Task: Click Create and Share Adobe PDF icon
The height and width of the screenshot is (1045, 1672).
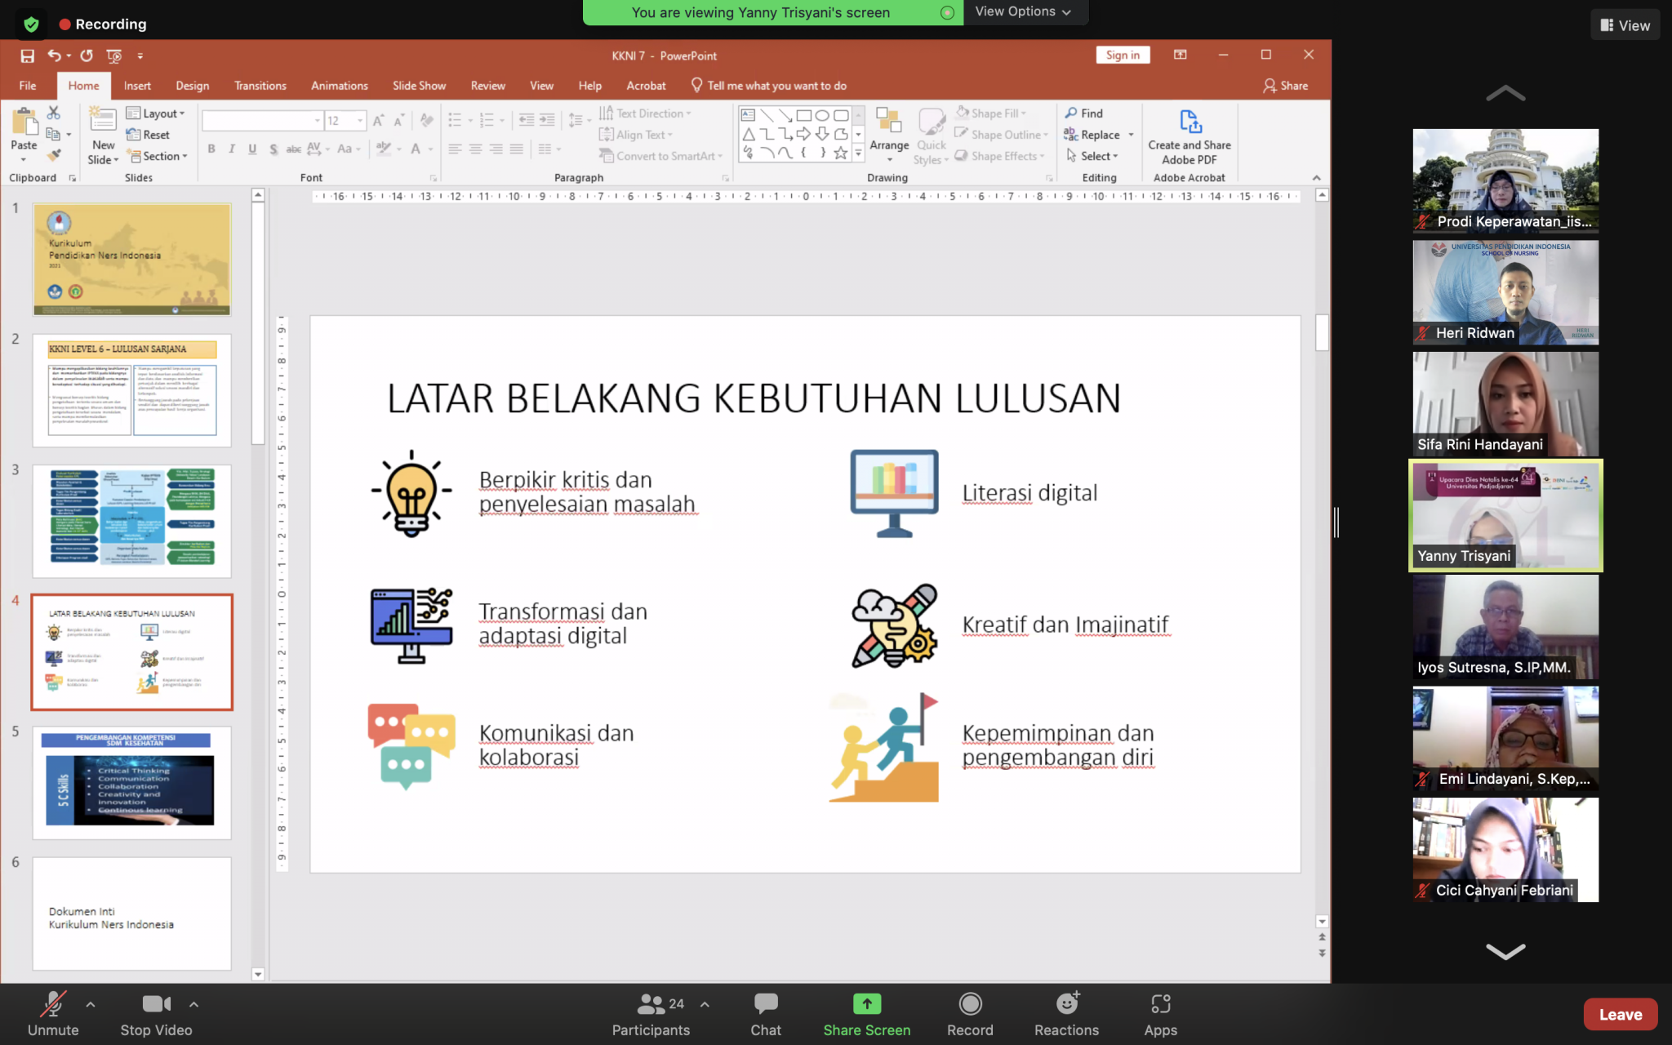Action: pos(1190,122)
